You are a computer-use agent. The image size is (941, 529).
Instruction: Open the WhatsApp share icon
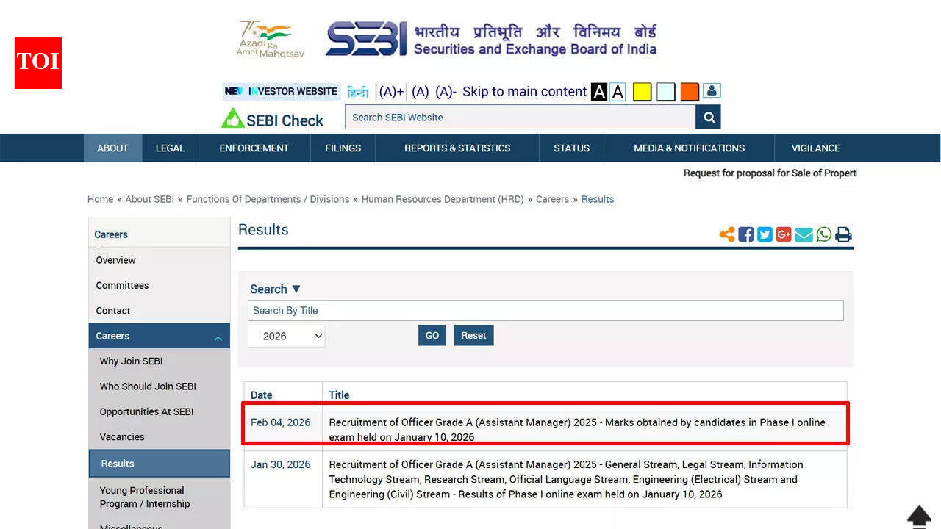point(823,234)
